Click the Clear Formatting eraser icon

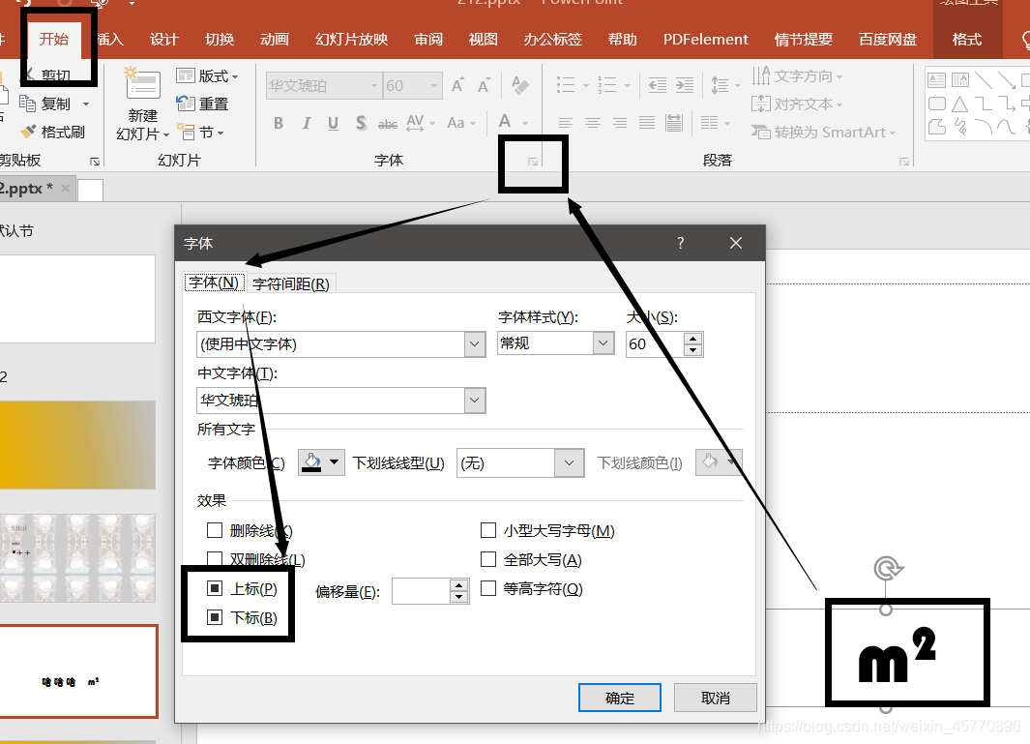[x=520, y=85]
